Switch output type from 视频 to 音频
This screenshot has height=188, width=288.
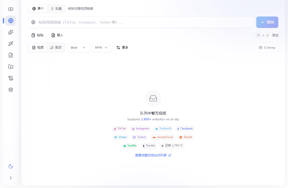(x=56, y=47)
